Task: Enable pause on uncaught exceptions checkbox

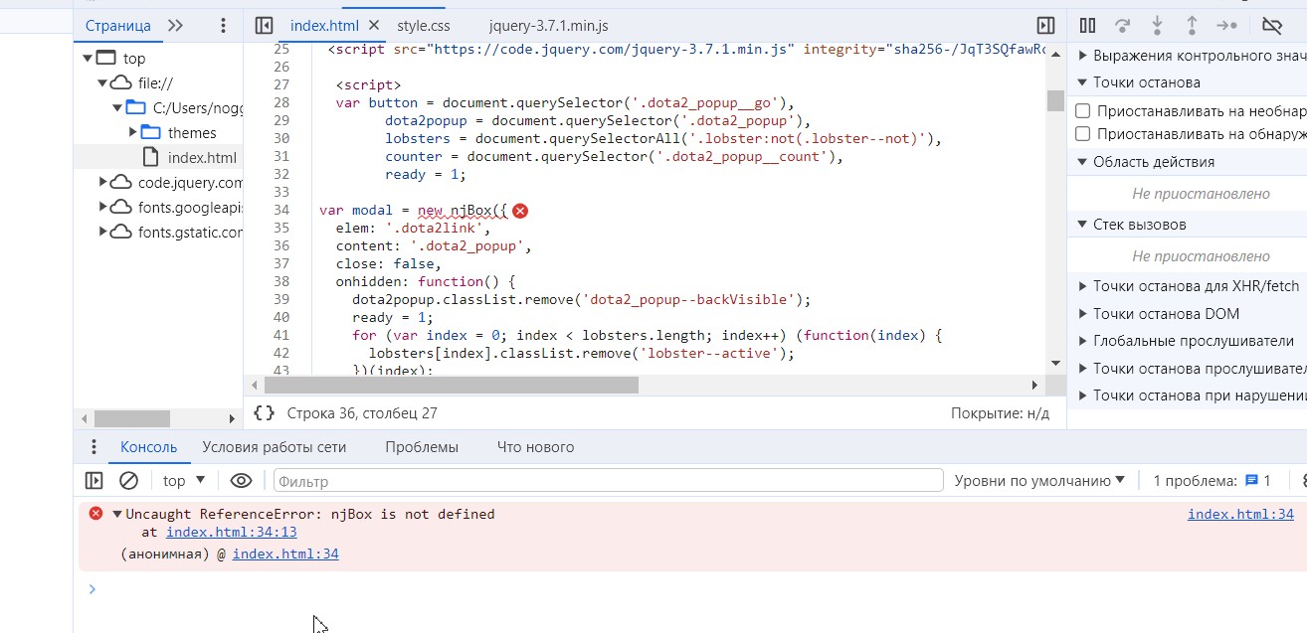Action: coord(1083,110)
